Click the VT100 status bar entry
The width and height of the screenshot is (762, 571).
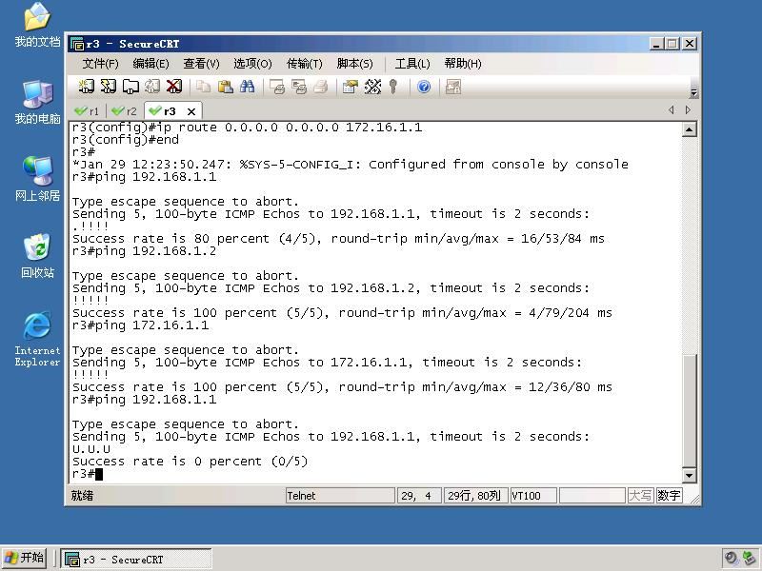pos(533,496)
